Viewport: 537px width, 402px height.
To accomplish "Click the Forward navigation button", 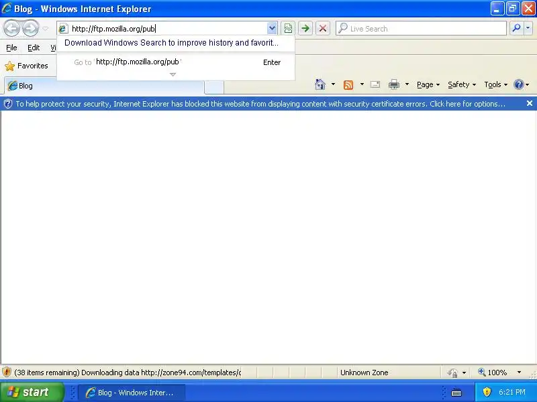I will coord(30,28).
